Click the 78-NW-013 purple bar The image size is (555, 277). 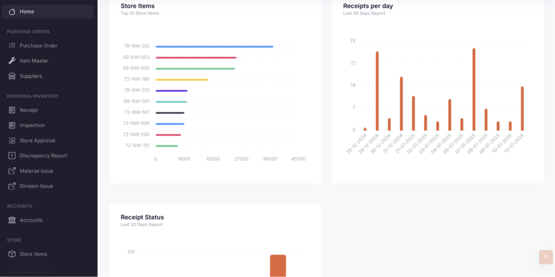tap(171, 91)
